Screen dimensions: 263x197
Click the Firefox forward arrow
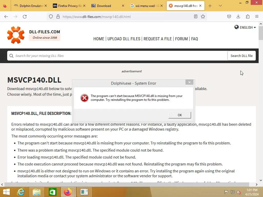pyautogui.click(x=15, y=17)
